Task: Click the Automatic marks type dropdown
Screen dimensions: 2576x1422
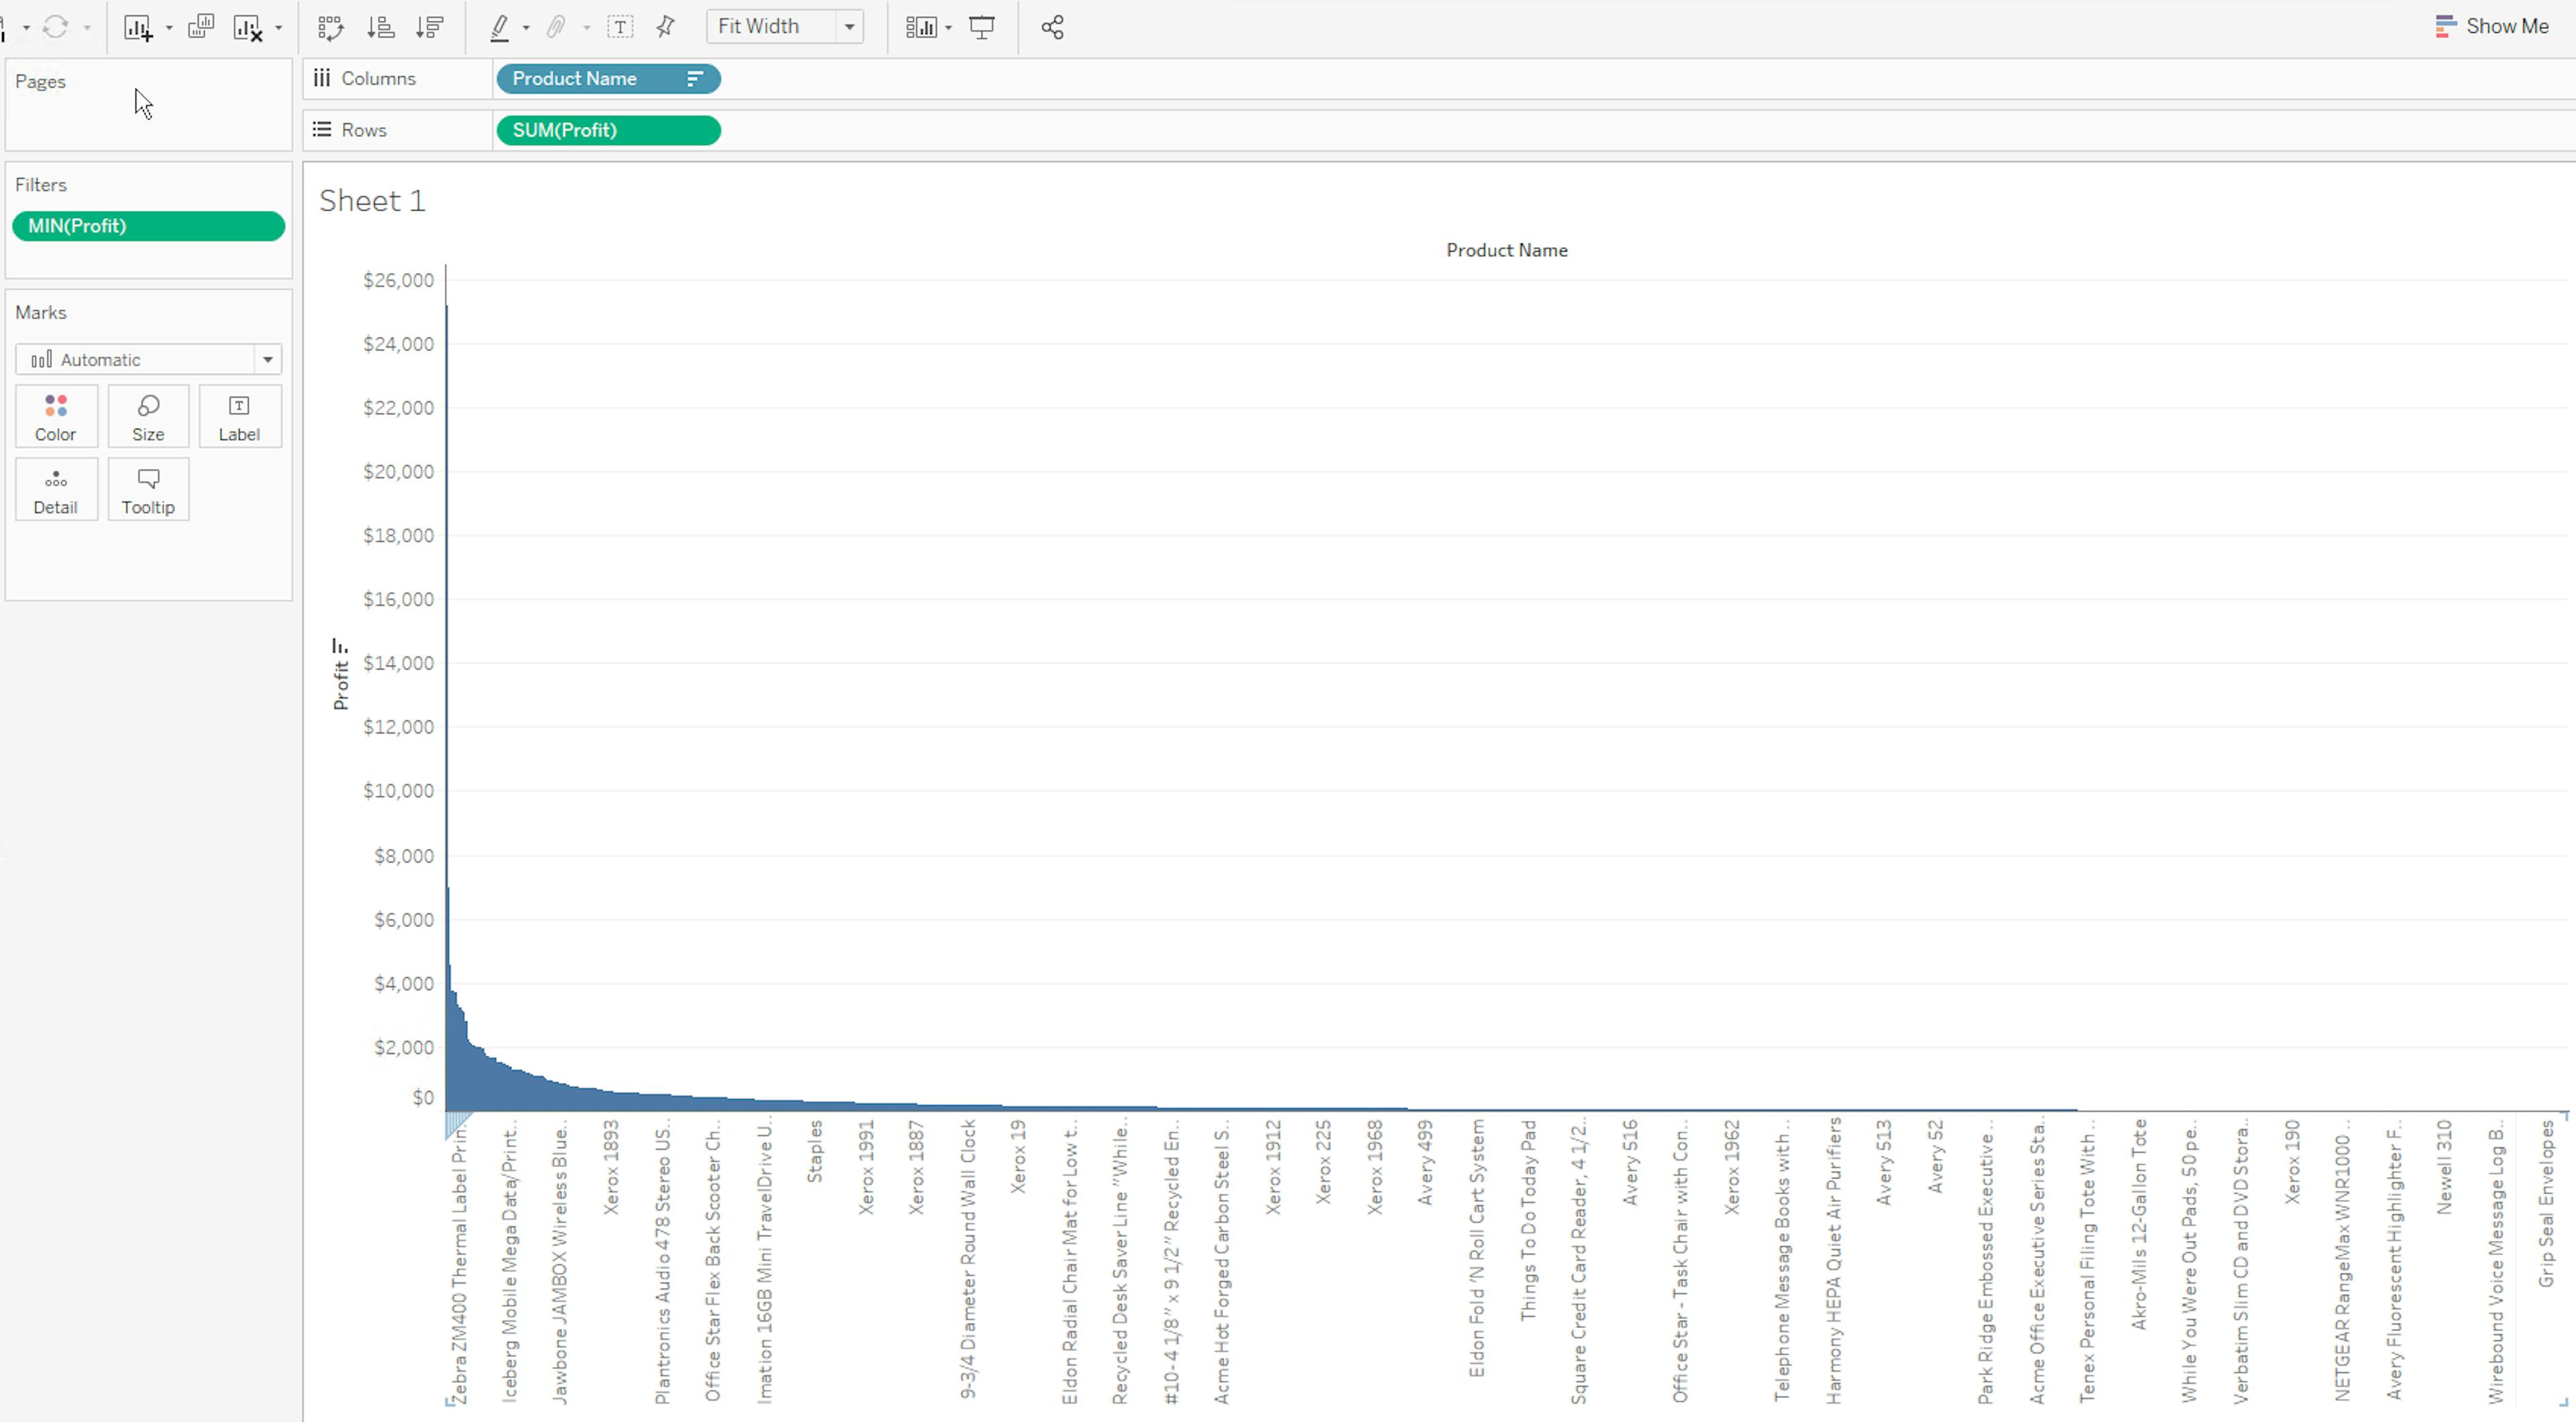Action: (149, 359)
